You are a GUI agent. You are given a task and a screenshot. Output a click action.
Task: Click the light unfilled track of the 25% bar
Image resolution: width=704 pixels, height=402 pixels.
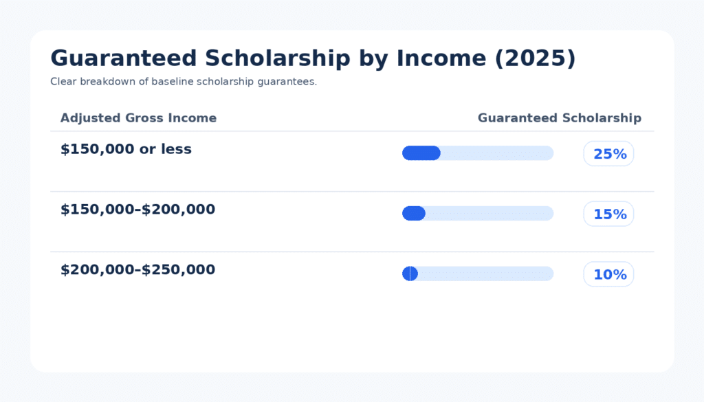coord(496,153)
